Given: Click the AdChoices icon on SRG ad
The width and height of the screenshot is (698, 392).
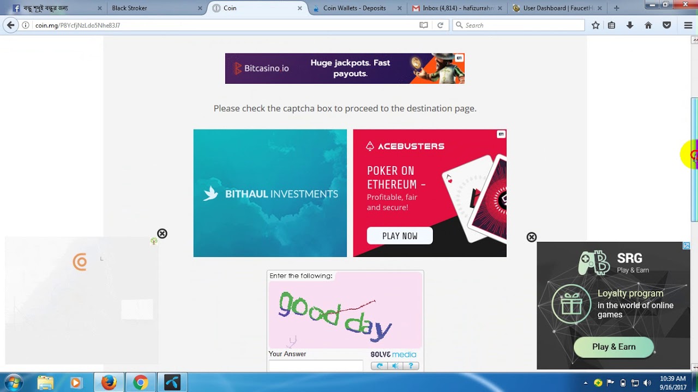Looking at the screenshot, I should tap(687, 246).
